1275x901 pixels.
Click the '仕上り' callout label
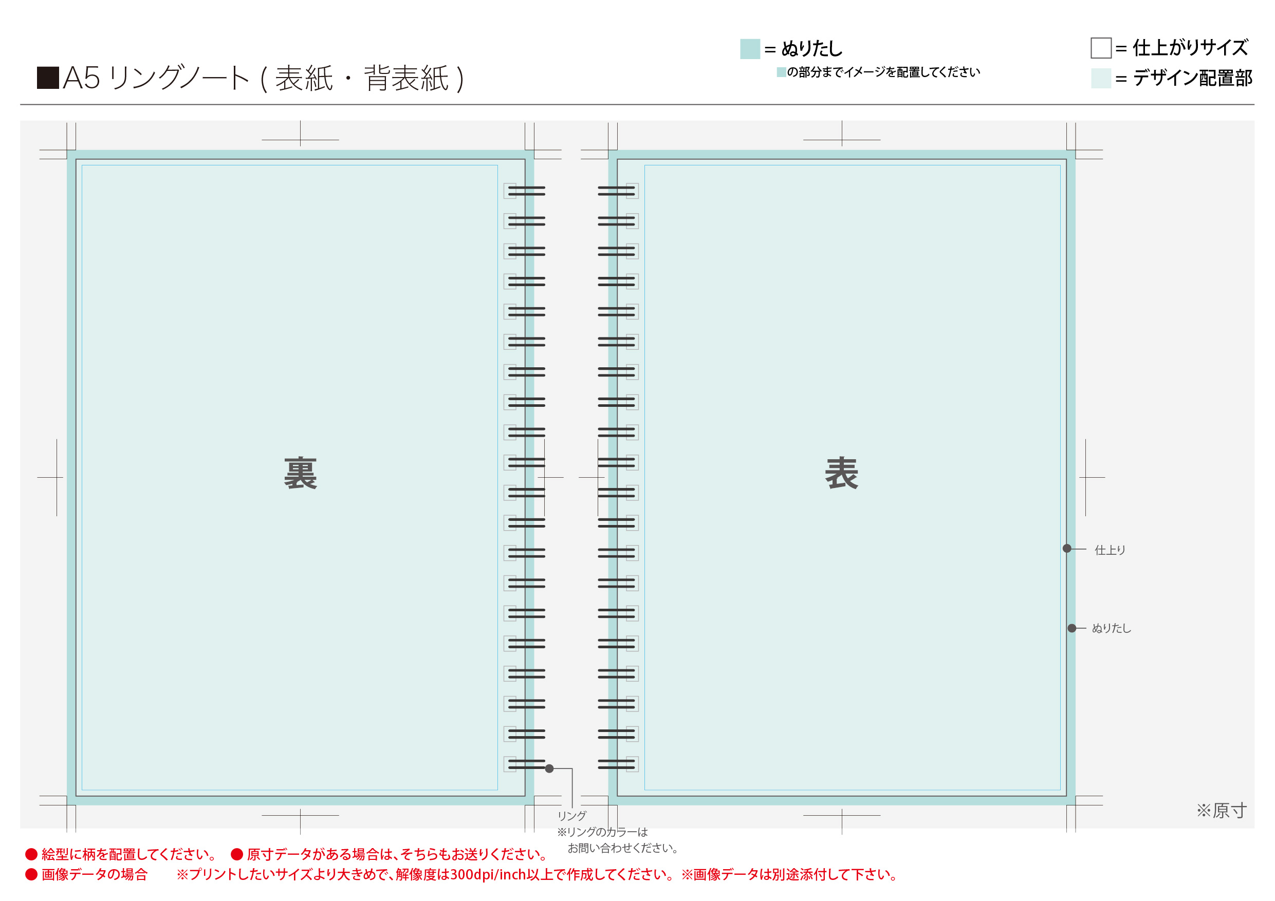pyautogui.click(x=1110, y=550)
